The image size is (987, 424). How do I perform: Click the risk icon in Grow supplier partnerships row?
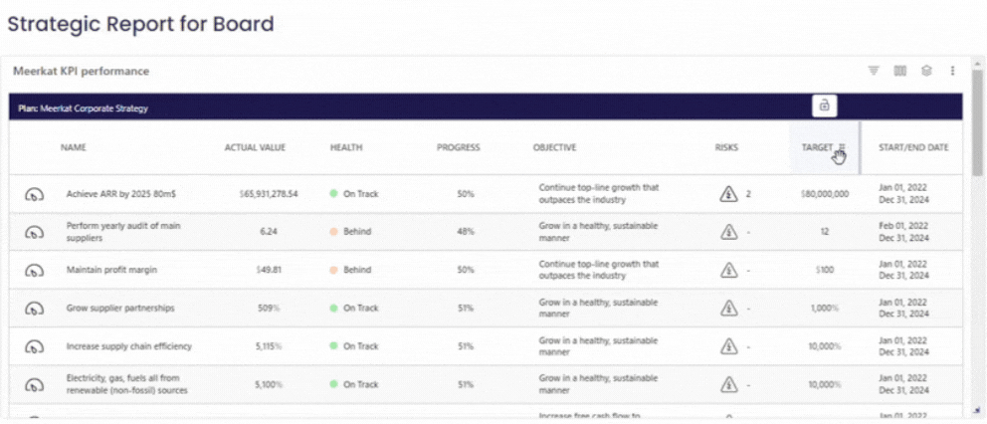pyautogui.click(x=727, y=309)
